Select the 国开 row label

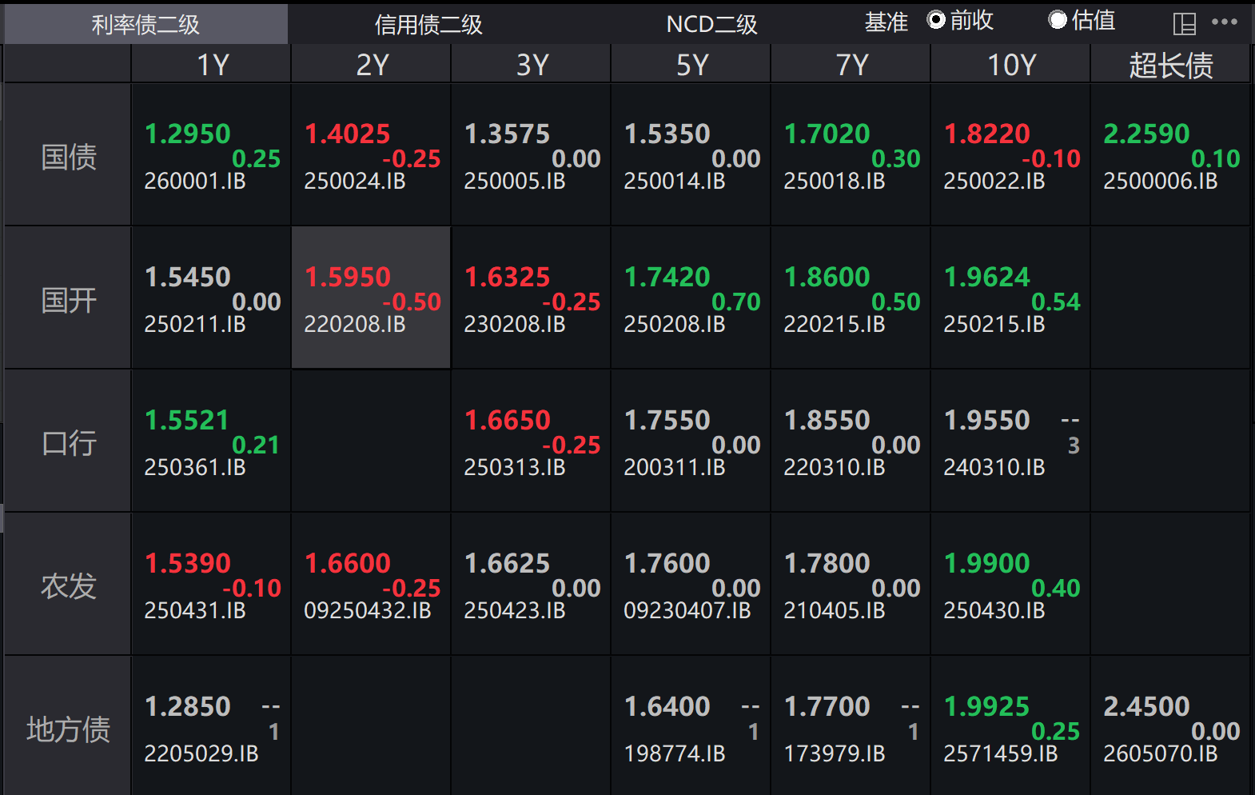click(68, 300)
